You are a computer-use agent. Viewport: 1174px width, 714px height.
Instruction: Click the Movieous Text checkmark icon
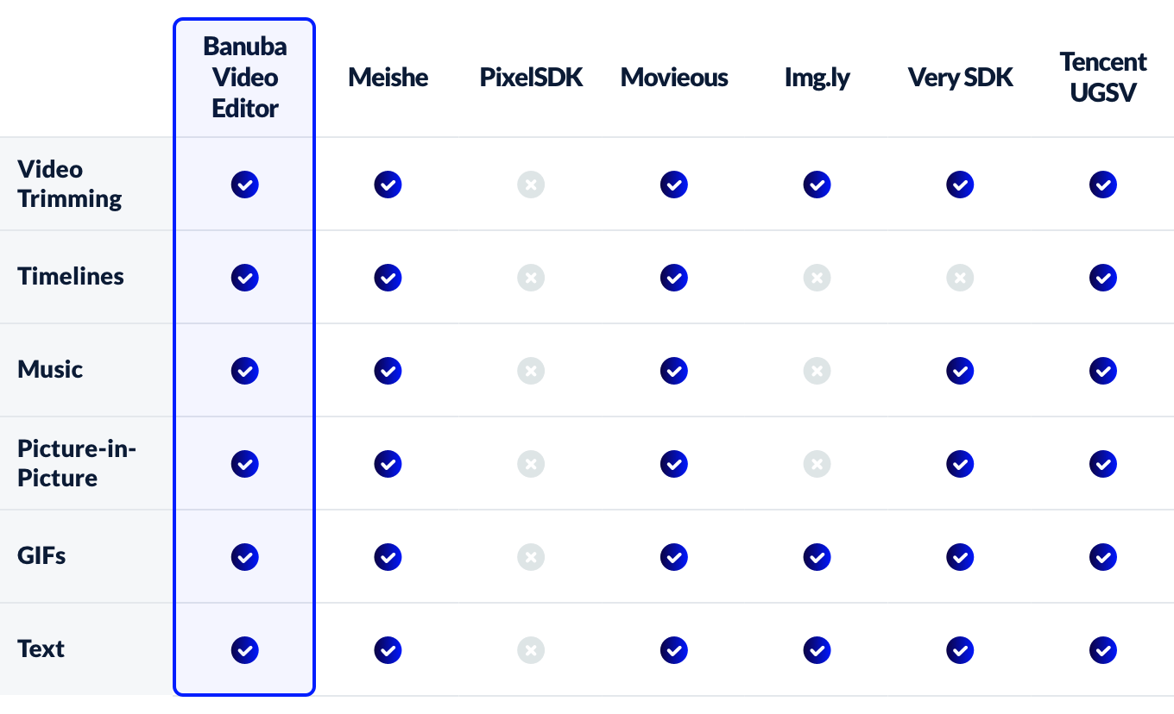click(x=674, y=650)
